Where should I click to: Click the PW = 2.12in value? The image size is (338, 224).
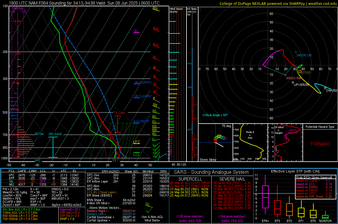[11, 189]
